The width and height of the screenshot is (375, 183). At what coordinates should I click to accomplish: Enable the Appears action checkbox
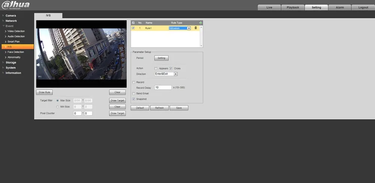pyautogui.click(x=156, y=69)
